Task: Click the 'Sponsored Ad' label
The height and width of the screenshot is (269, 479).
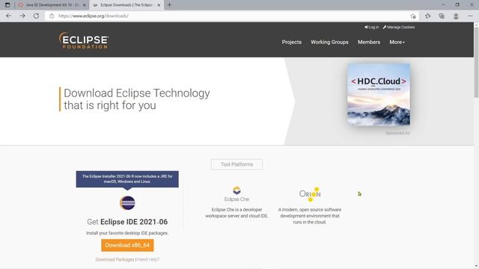Action: pyautogui.click(x=397, y=133)
